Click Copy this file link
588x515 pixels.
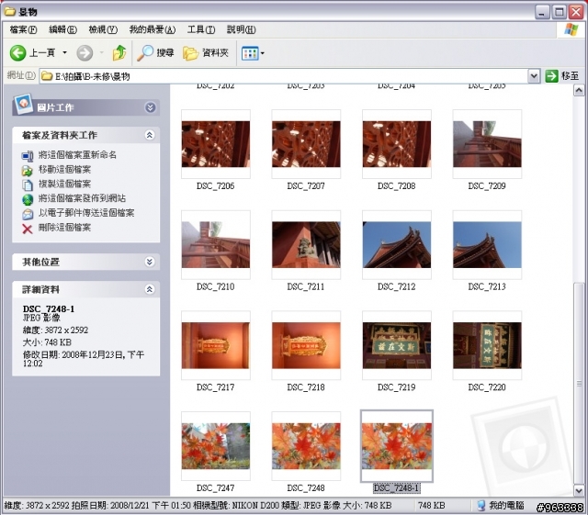click(x=64, y=184)
